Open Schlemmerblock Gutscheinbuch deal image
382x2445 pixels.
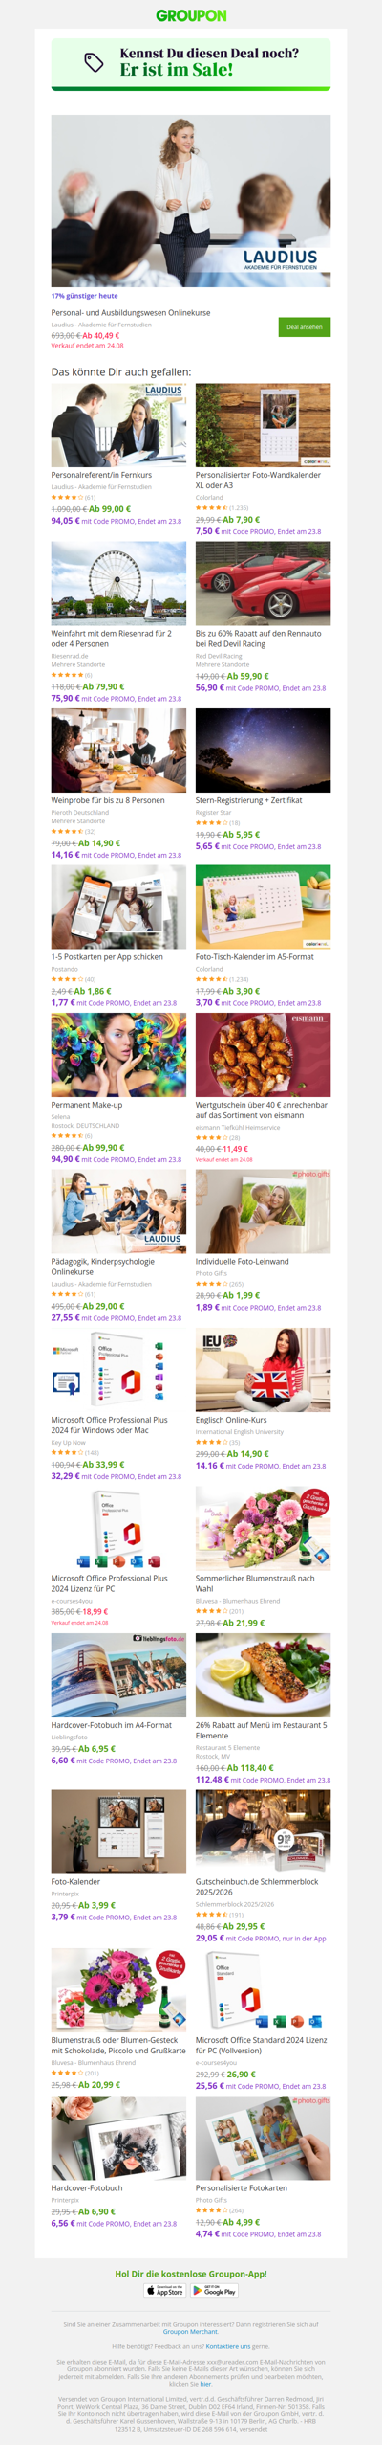tap(263, 1831)
